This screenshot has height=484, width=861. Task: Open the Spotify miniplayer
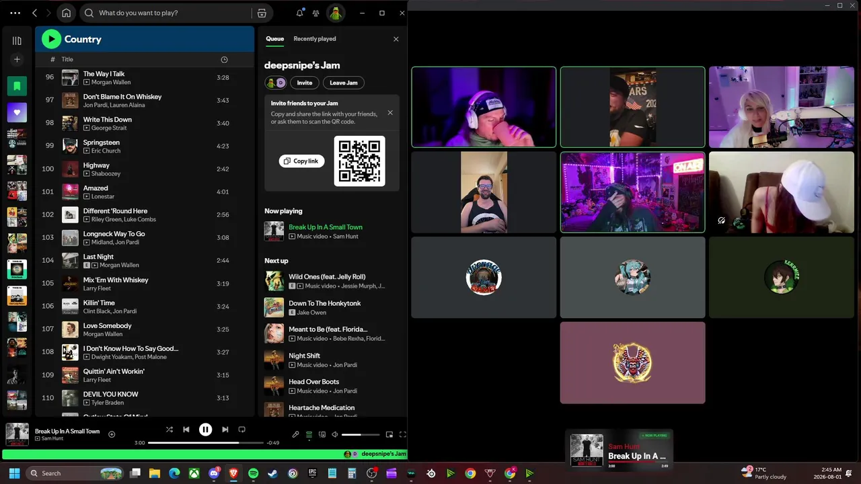tap(389, 434)
